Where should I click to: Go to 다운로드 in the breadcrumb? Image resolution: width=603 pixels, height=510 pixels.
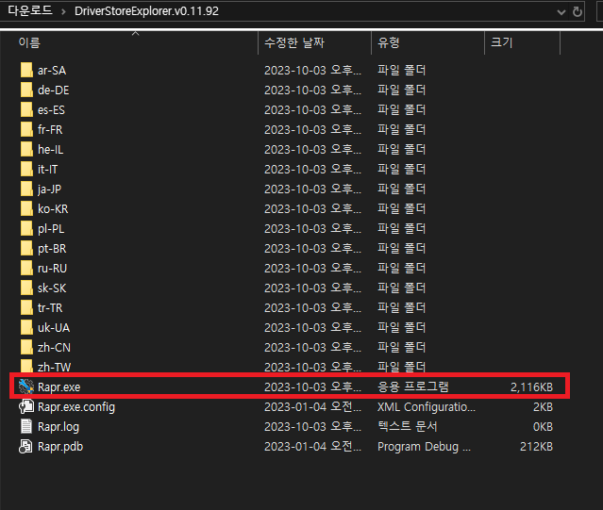coord(30,10)
